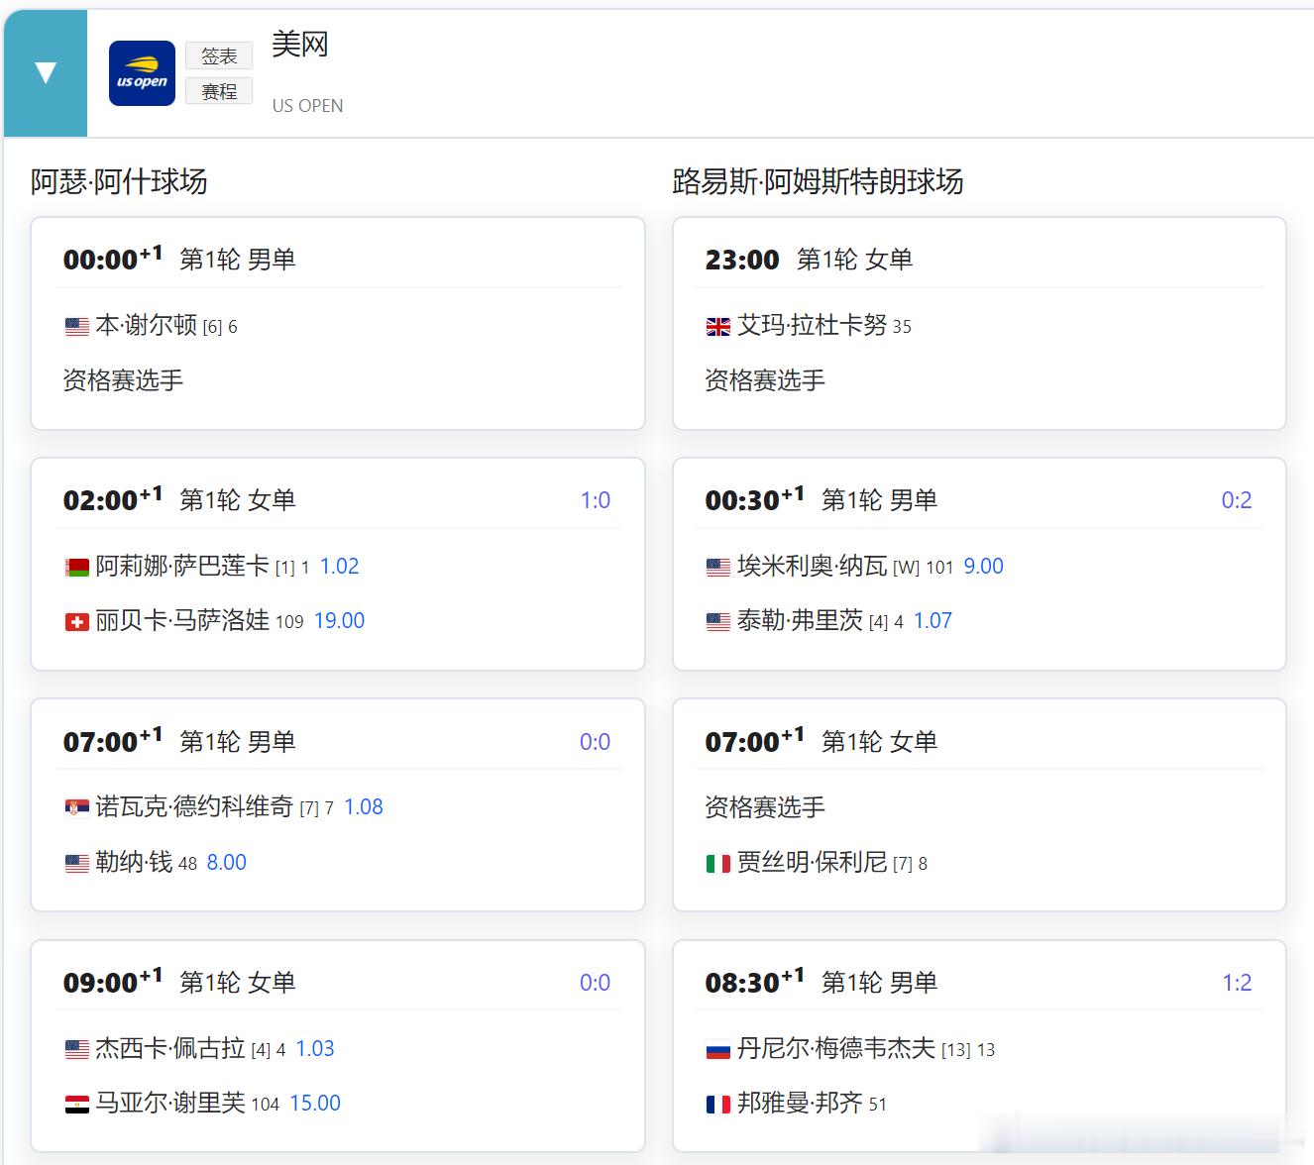
Task: Select player 勒纳·钱
Action: click(x=134, y=862)
